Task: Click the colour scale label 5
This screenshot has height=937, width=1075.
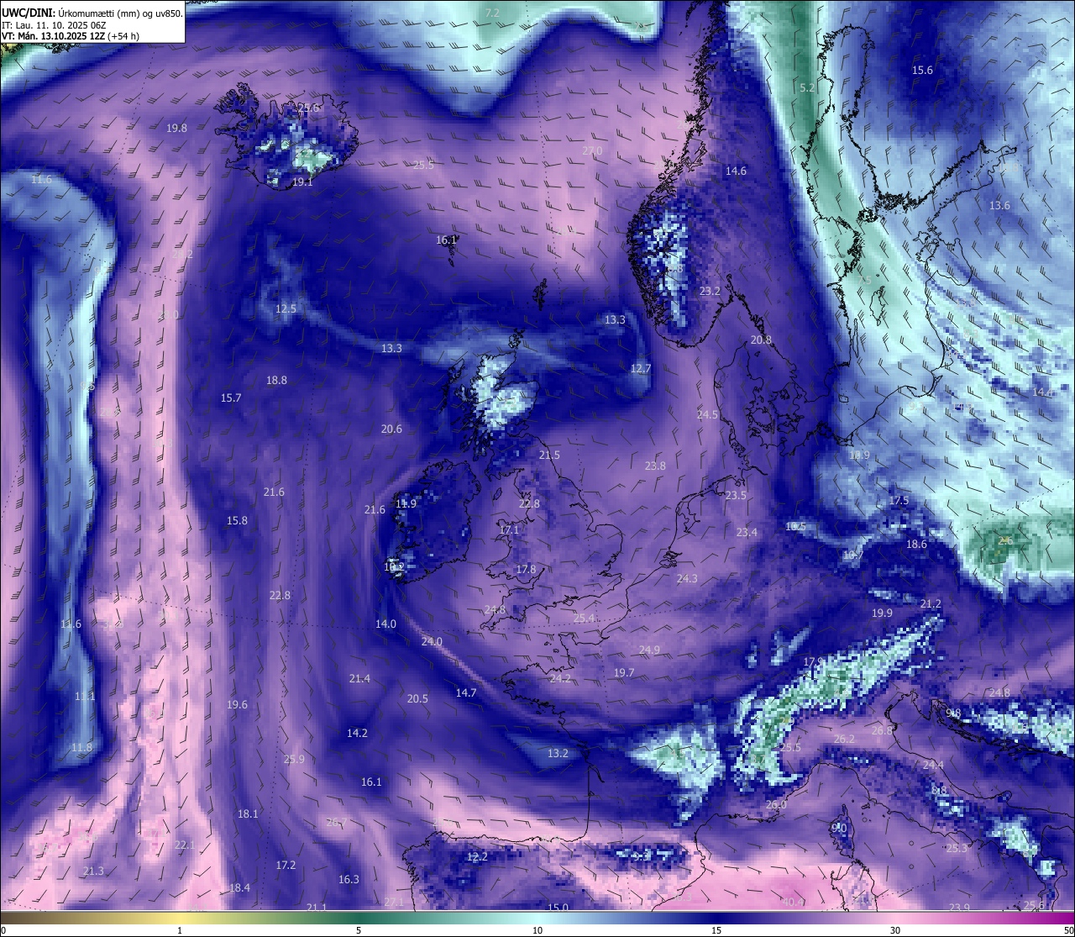Action: click(359, 930)
